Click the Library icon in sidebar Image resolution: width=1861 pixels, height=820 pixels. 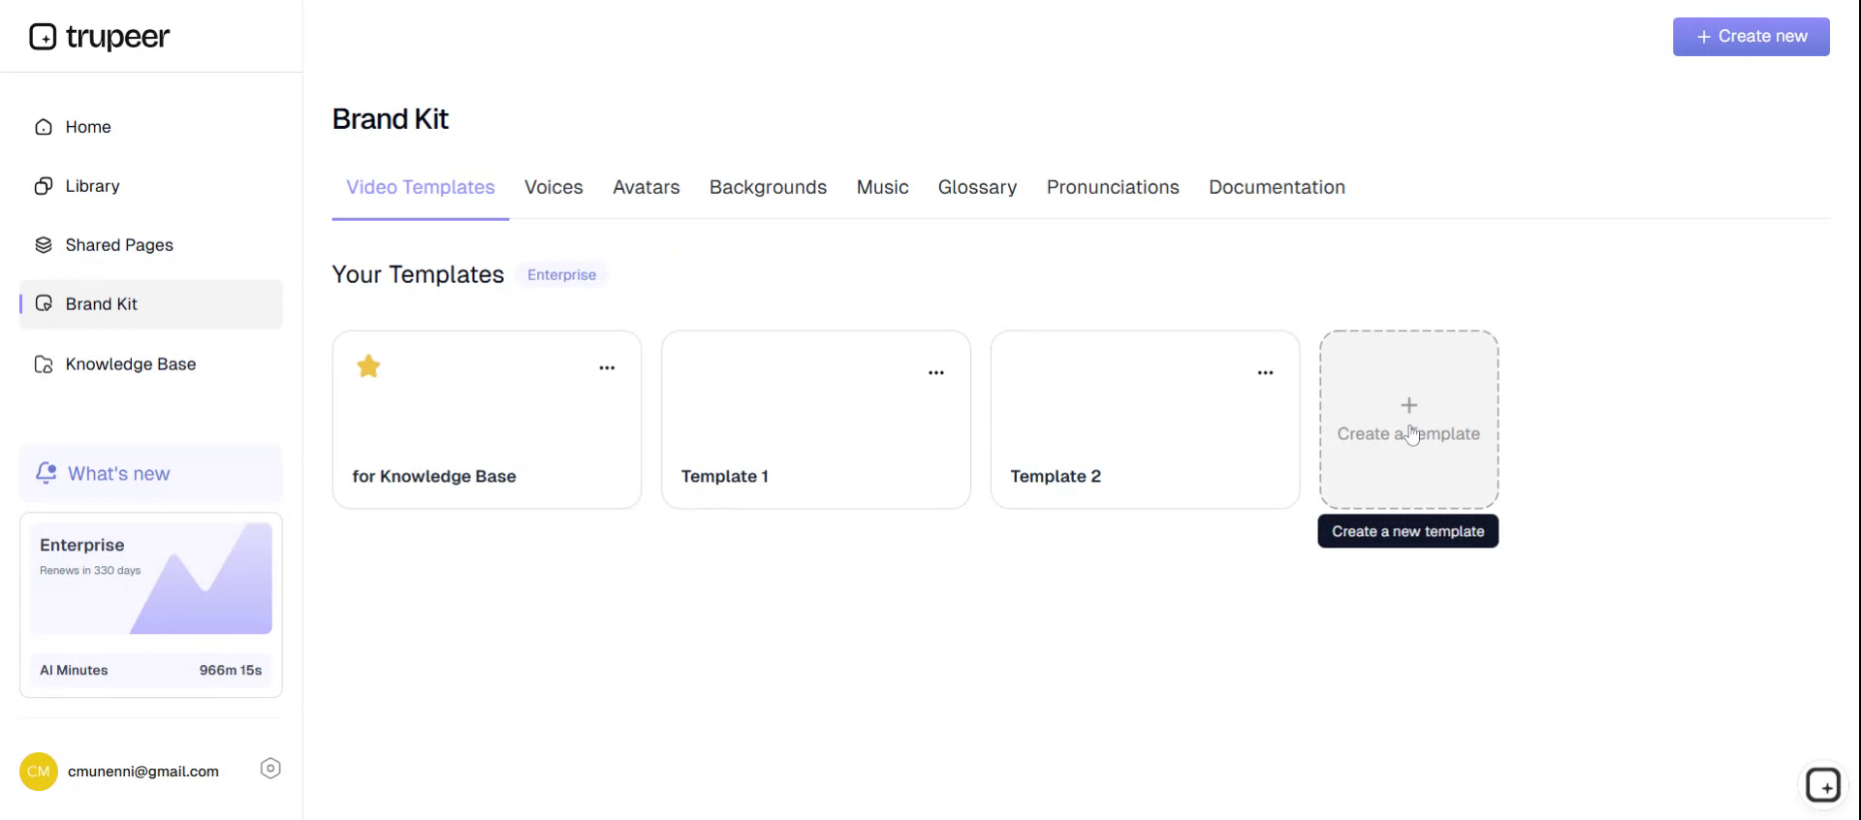[x=44, y=186]
